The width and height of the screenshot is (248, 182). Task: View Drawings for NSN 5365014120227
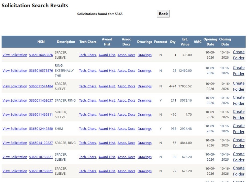pyautogui.click(x=144, y=143)
